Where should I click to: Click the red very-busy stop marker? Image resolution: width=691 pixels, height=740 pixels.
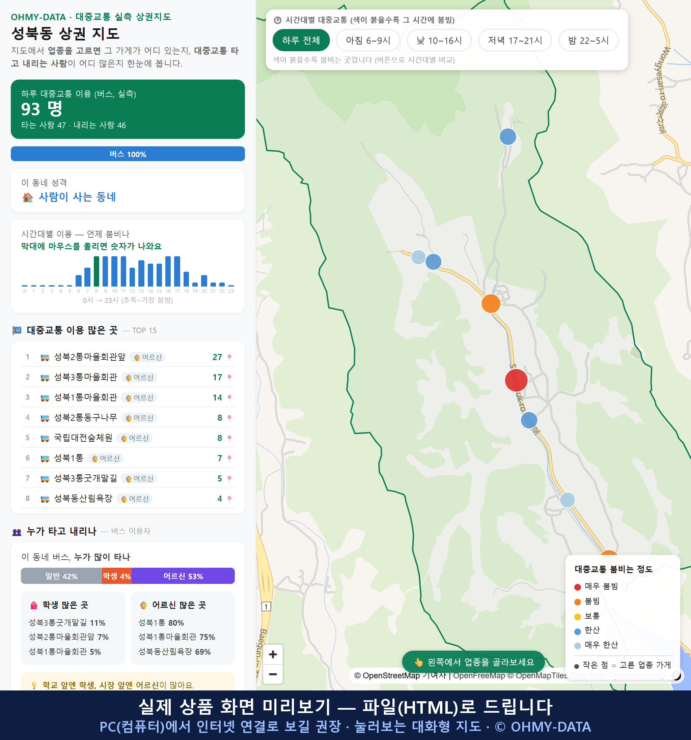coord(516,380)
